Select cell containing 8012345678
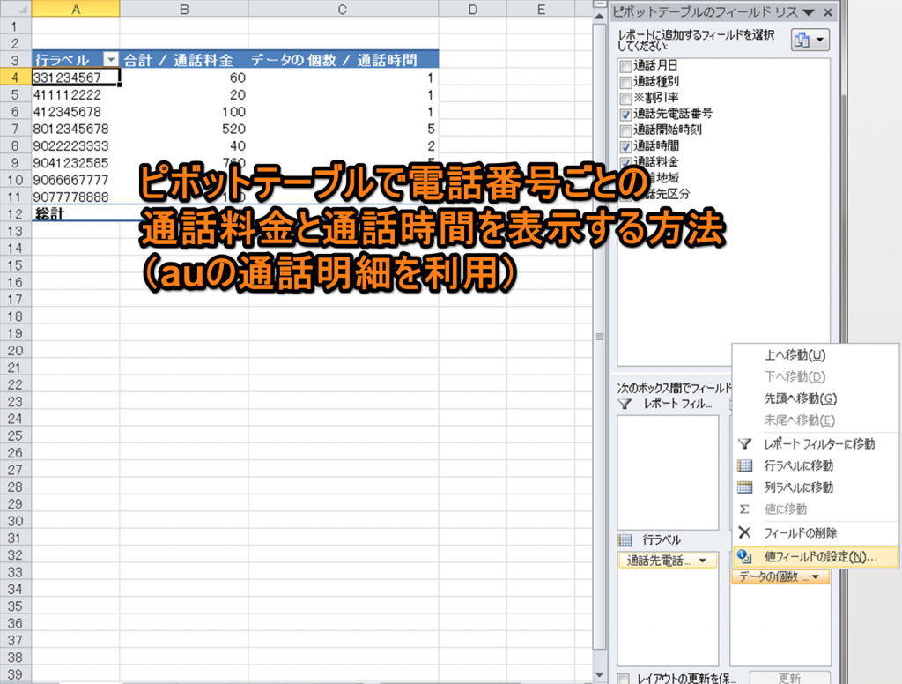The image size is (902, 684). (x=76, y=129)
